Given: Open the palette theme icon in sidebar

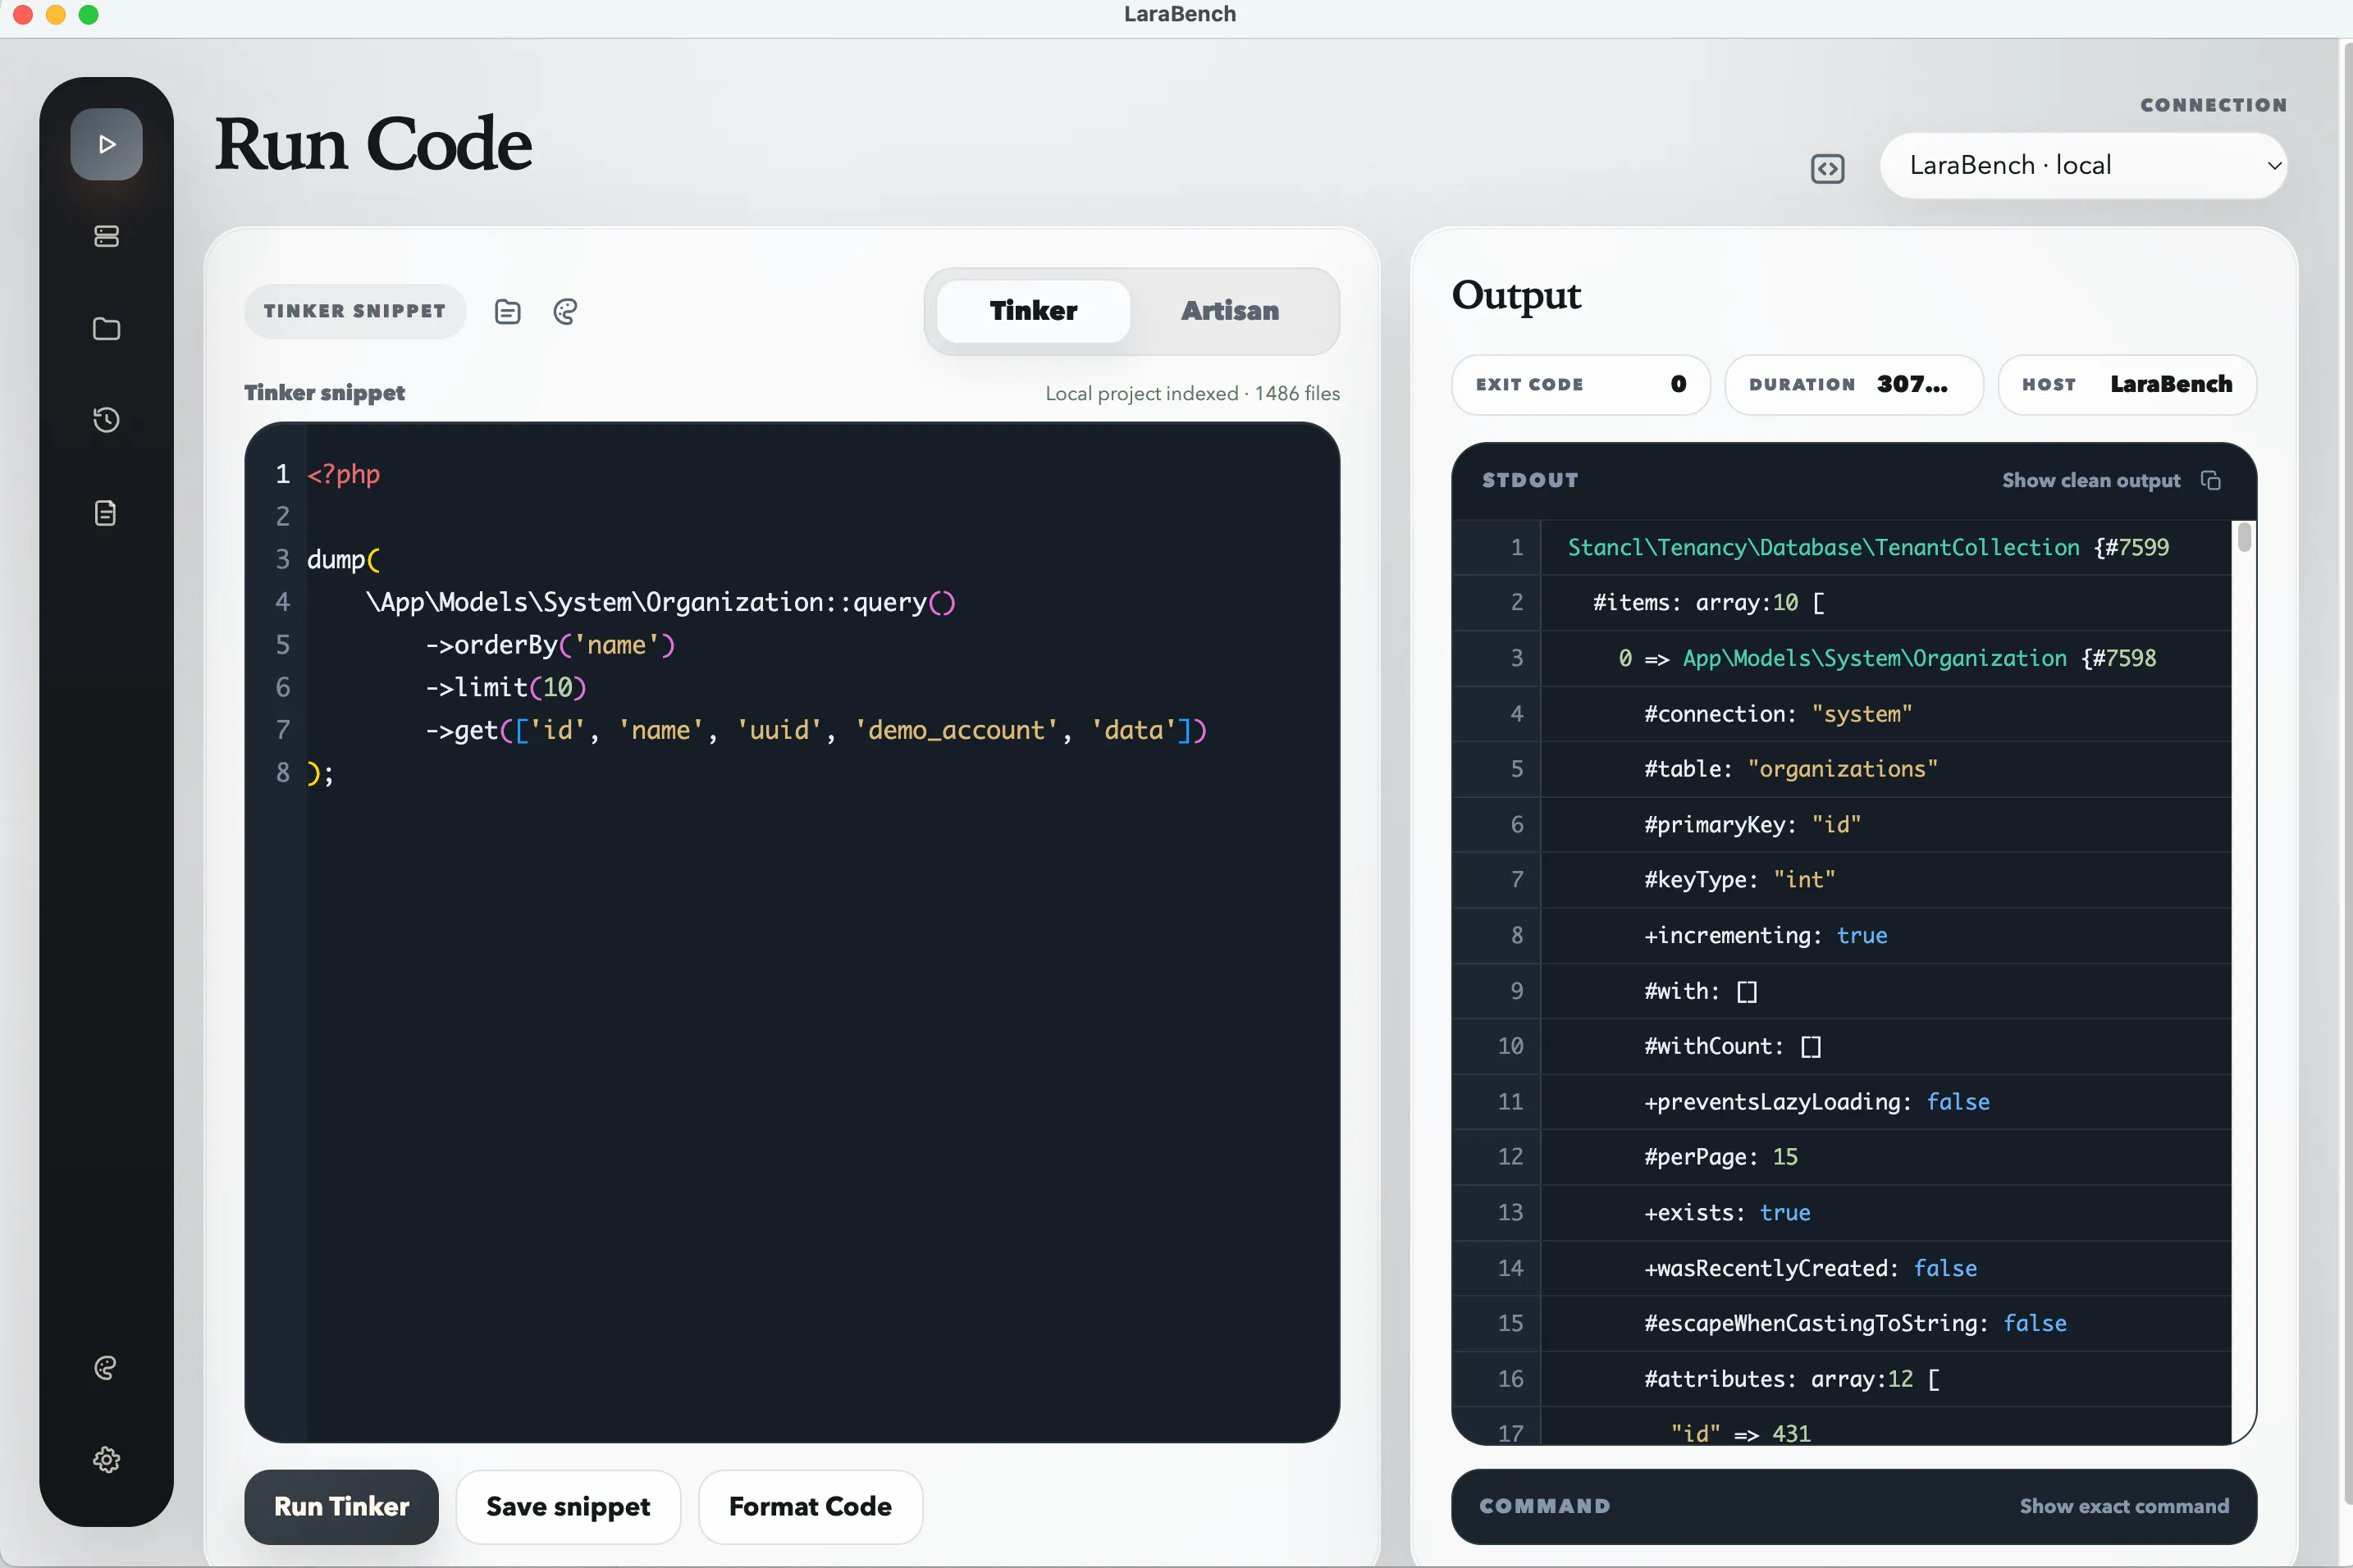Looking at the screenshot, I should [x=106, y=1367].
